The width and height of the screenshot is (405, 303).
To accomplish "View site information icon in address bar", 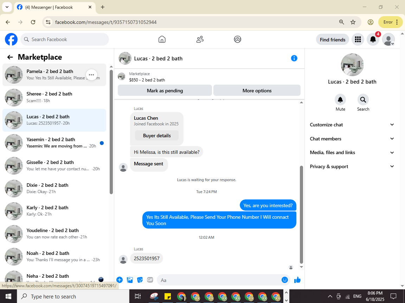I will point(48,22).
